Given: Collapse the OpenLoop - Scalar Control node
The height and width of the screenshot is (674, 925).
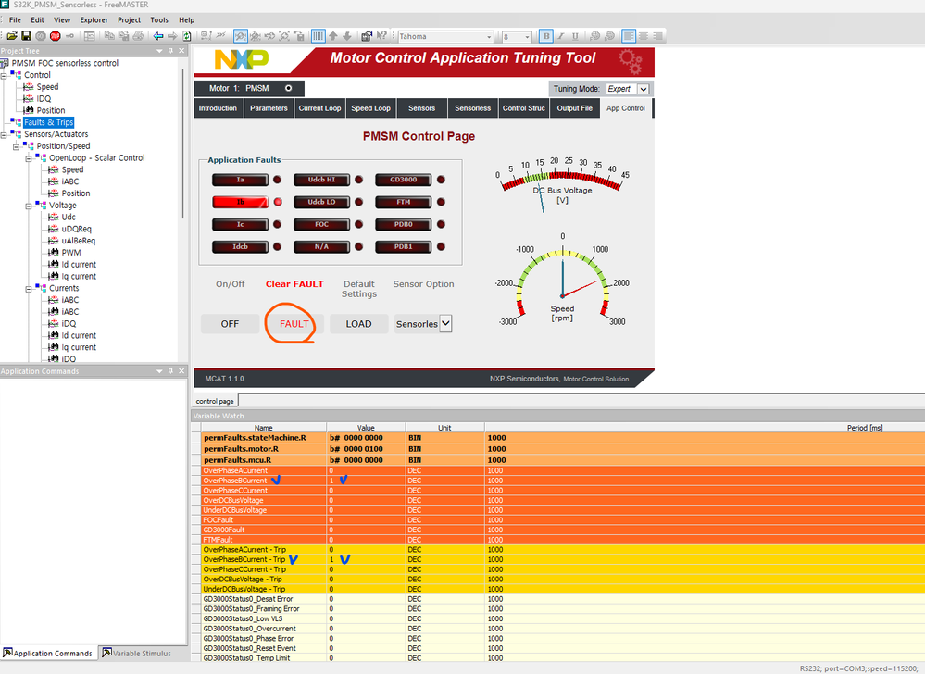Looking at the screenshot, I should [x=29, y=158].
